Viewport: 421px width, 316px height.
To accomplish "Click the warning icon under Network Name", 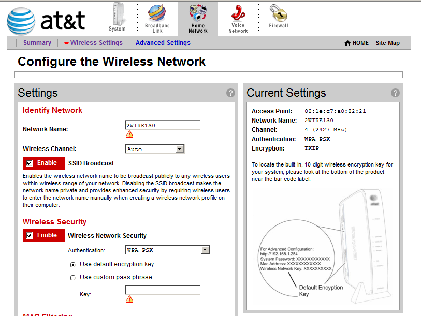I will (x=129, y=134).
